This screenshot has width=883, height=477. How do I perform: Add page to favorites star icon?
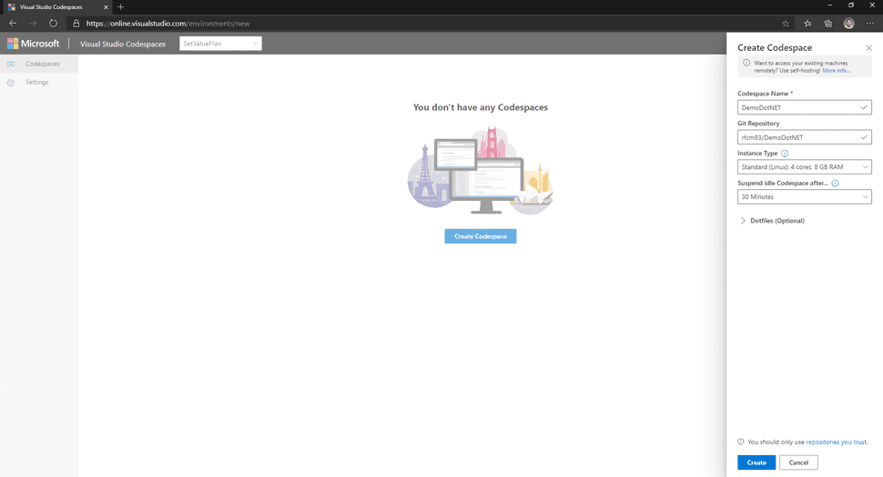[x=786, y=24]
